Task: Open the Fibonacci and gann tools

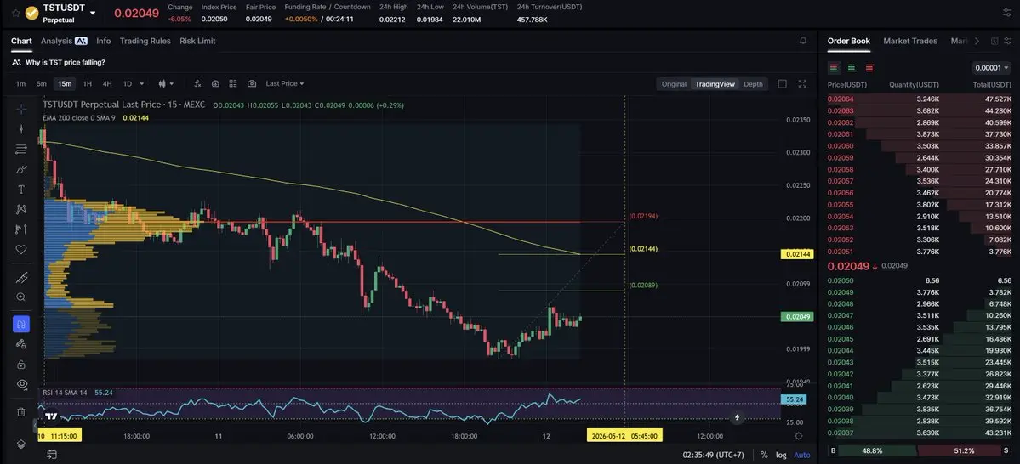Action: point(20,149)
